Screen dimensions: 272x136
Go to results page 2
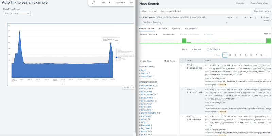230,55
